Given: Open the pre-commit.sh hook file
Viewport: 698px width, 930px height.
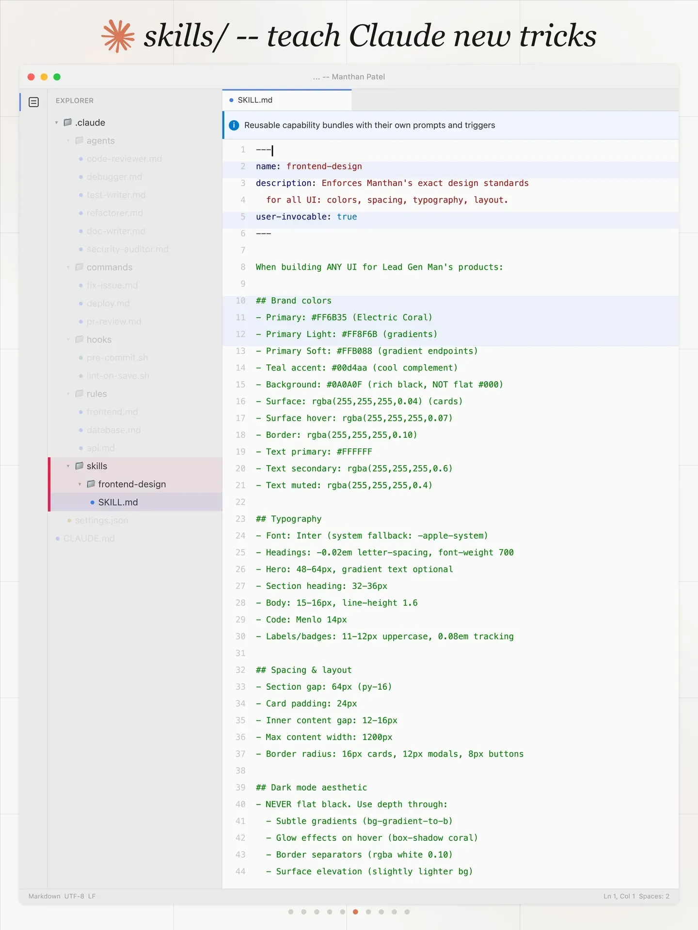Looking at the screenshot, I should pos(117,357).
